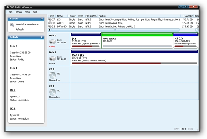Viewport: 207px width, 139px height.
Task: Select the E:\ drive icon in list
Action: (x=50, y=26)
